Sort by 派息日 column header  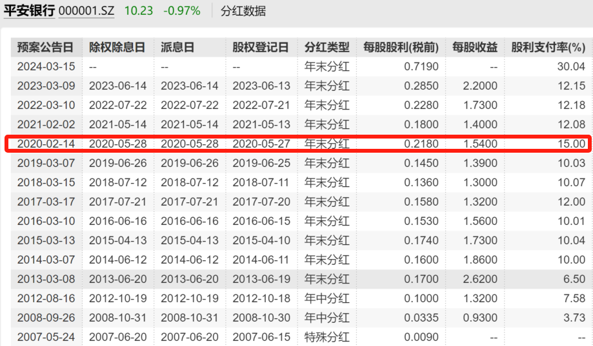(x=177, y=47)
